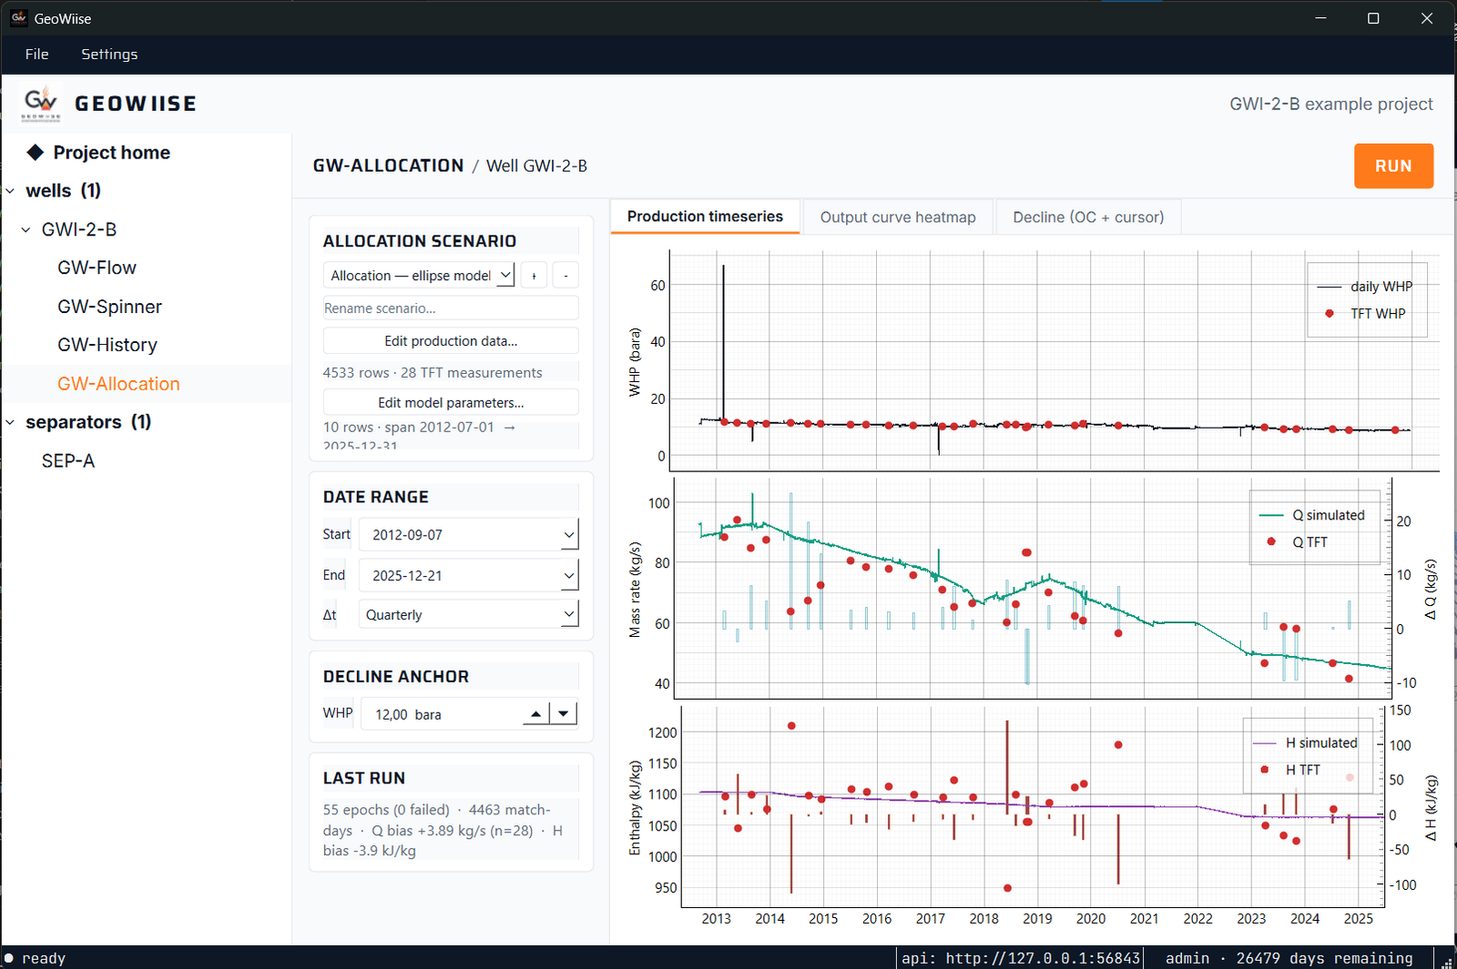This screenshot has width=1457, height=969.
Task: Click the '4533 rows · 28 TFT measurements' text
Action: (x=433, y=373)
